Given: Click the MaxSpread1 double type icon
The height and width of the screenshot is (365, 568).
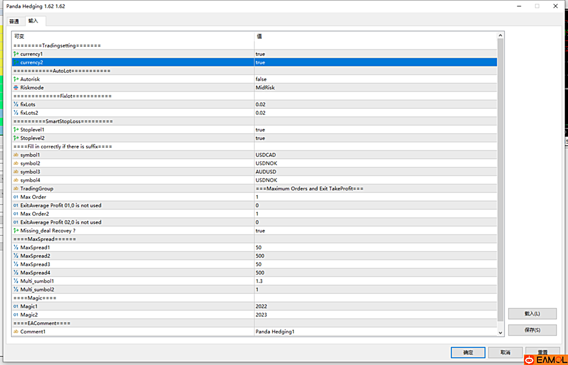Looking at the screenshot, I should coord(16,247).
